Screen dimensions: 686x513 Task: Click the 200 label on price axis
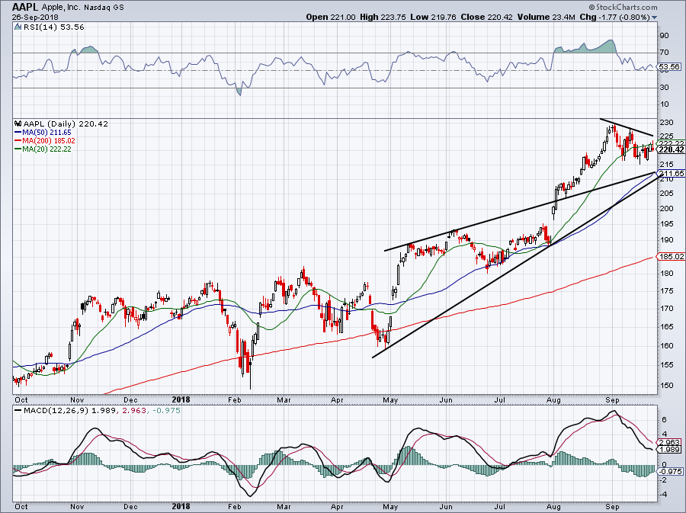[x=667, y=209]
